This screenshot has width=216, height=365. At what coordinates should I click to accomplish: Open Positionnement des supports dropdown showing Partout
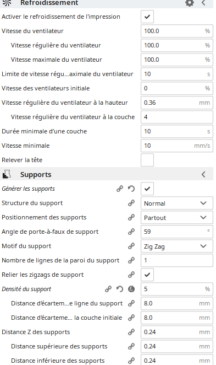pos(177,217)
